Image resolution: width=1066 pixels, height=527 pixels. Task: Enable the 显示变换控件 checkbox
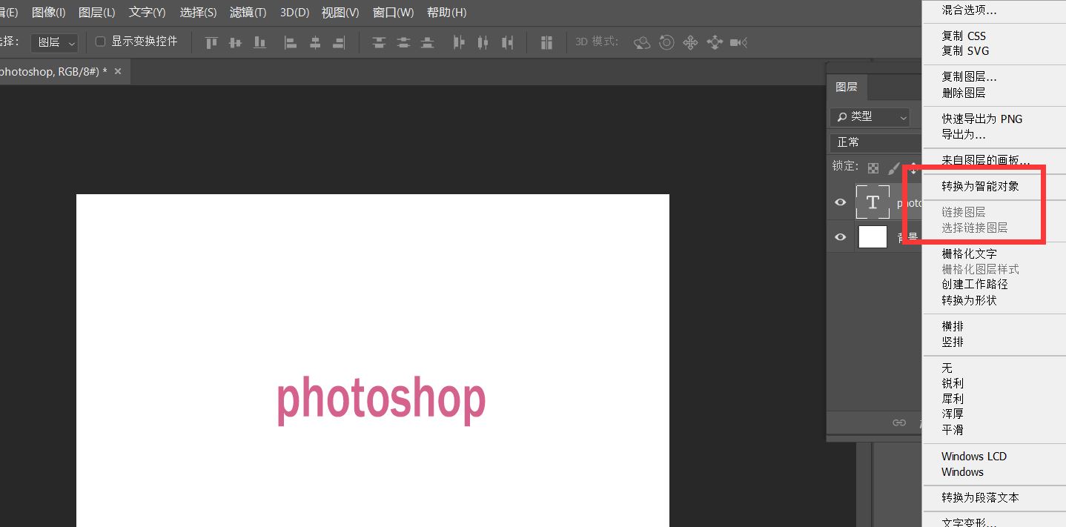[101, 42]
